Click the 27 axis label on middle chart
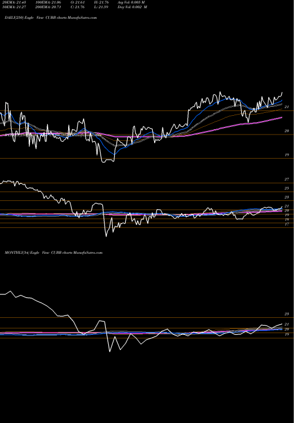The image size is (294, 423). tap(287, 179)
